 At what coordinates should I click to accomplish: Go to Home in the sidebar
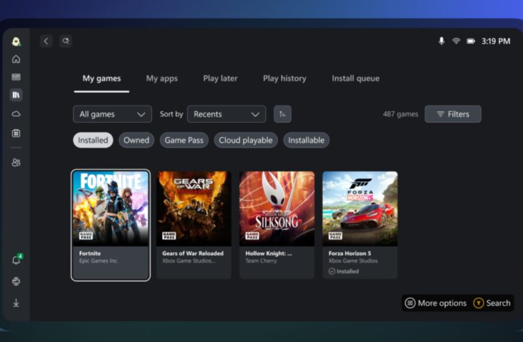(16, 59)
